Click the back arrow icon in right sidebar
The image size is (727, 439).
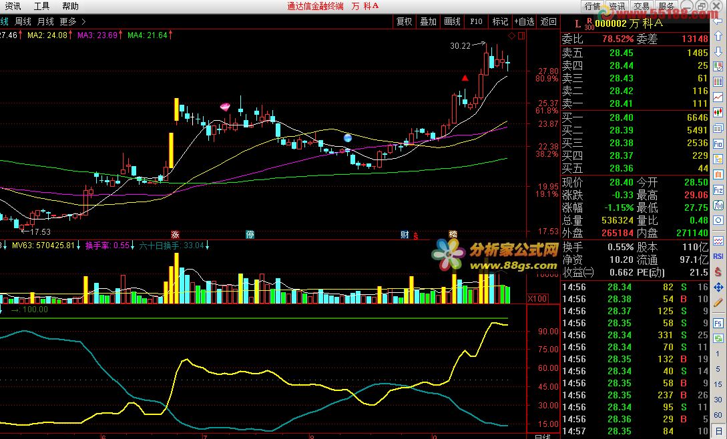click(x=718, y=23)
